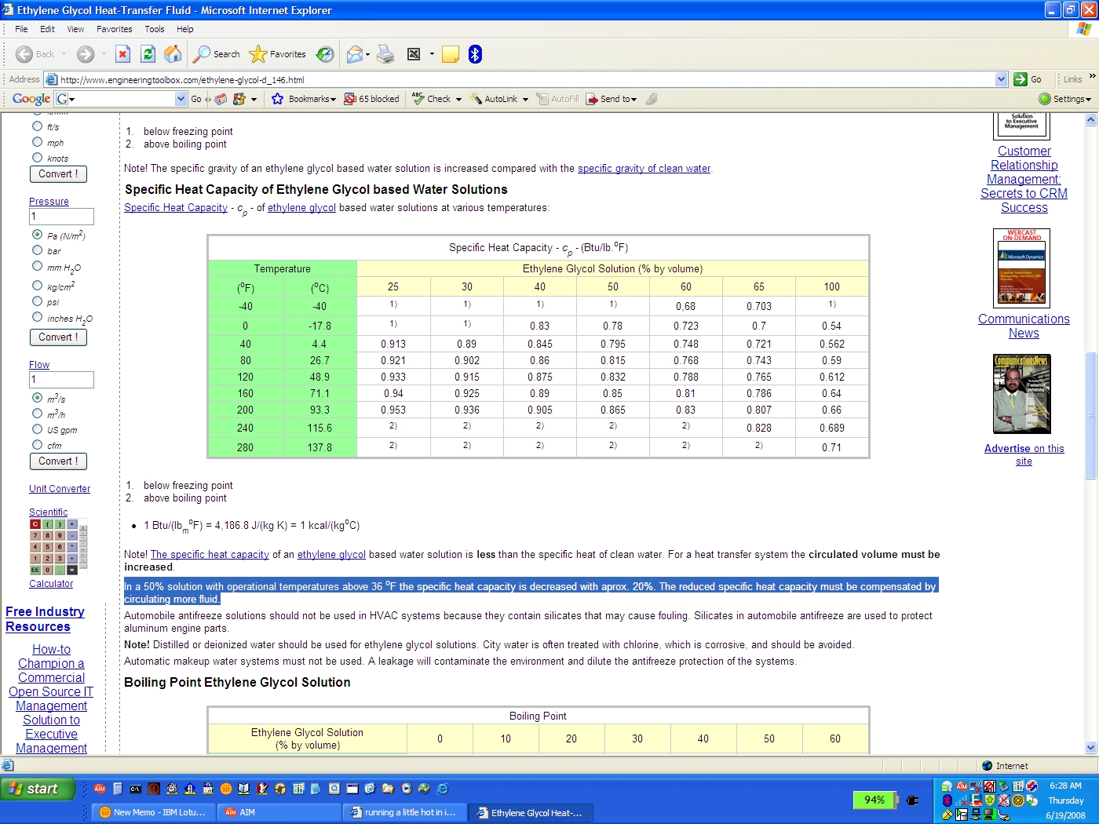Click the Stop page loading icon
The height and width of the screenshot is (824, 1099).
(122, 54)
